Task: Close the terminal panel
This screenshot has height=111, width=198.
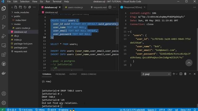Action: pos(195,74)
